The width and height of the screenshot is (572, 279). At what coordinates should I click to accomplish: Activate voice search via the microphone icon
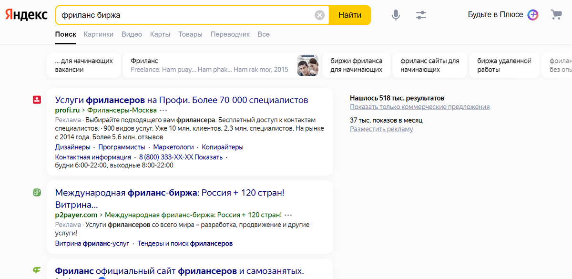(x=395, y=15)
